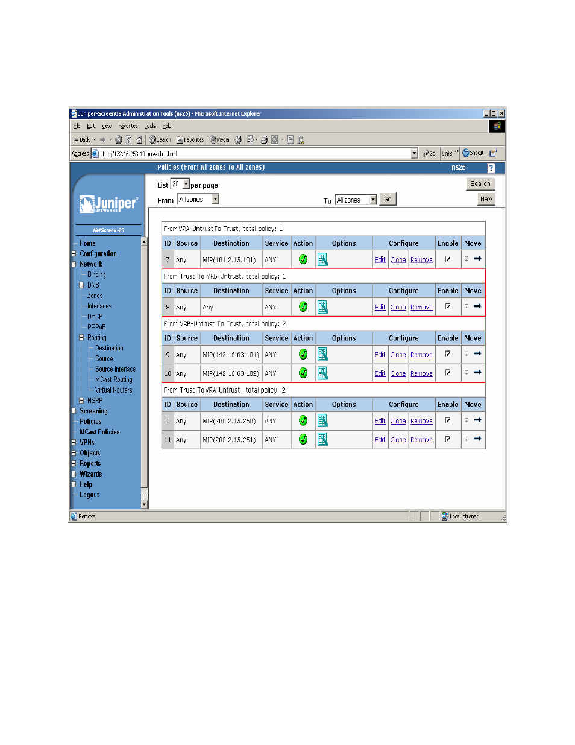Click the SnagIt toolbar icon
This screenshot has width=575, height=745.
pyautogui.click(x=473, y=153)
